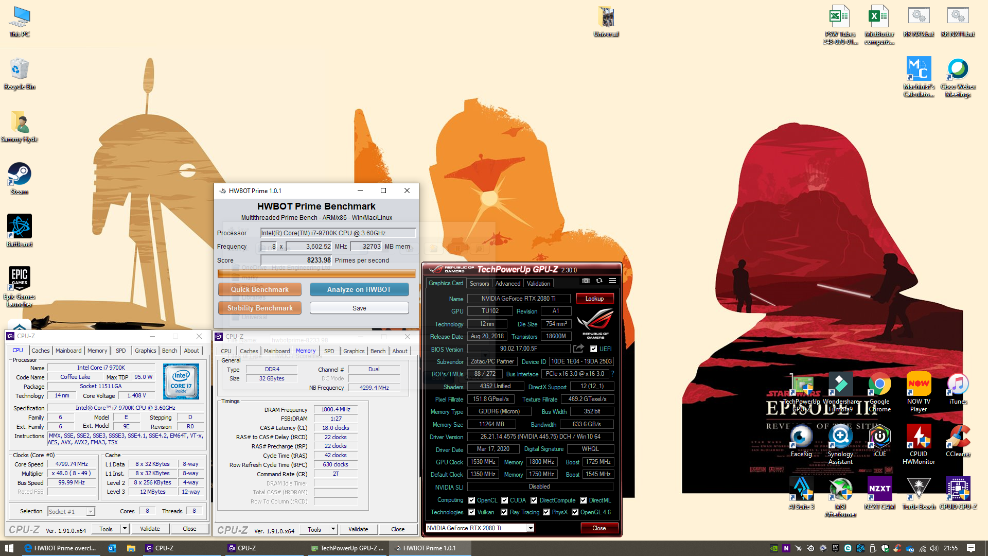Toggle OpenCL checkbox in GPU-Z

(471, 500)
